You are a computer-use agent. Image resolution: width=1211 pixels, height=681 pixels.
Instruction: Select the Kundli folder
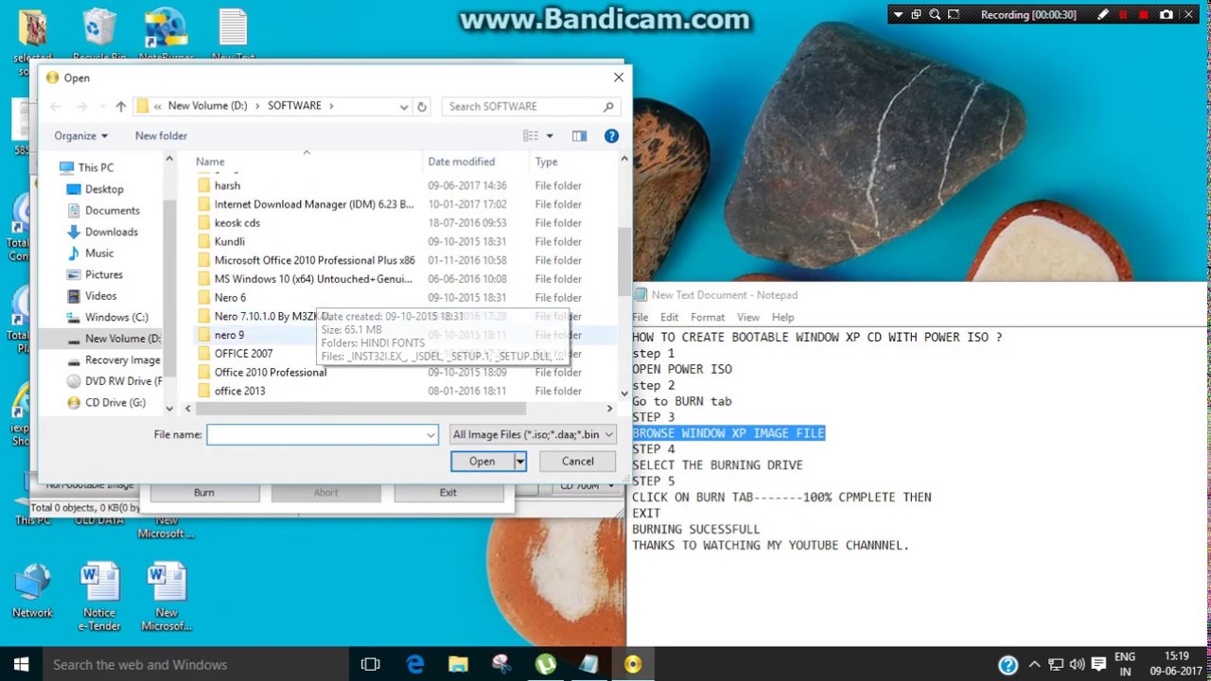tap(229, 241)
